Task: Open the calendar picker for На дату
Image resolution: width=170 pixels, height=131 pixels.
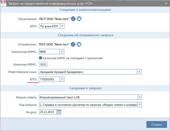Action: tap(59, 112)
